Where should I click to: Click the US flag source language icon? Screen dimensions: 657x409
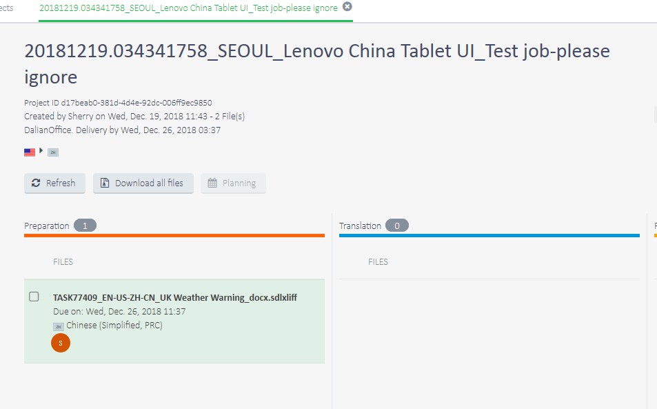(x=30, y=152)
